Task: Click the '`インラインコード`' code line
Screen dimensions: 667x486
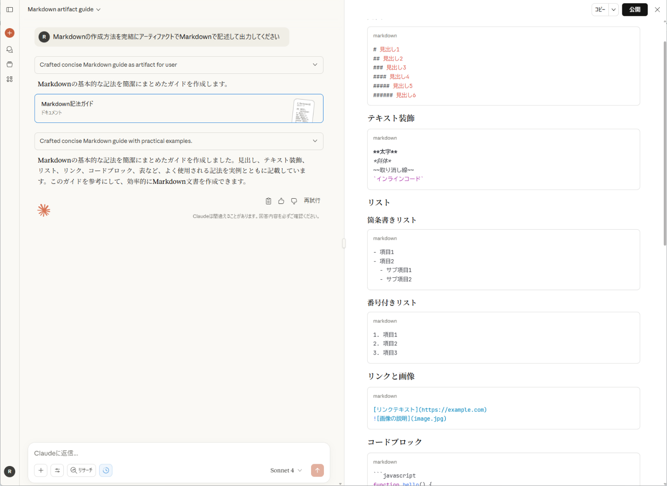Action: (398, 179)
